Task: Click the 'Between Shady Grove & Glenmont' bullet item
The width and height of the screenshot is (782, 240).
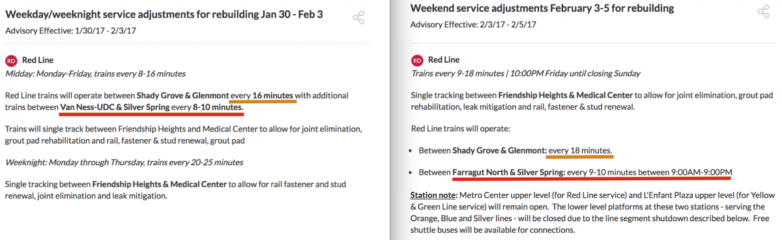Action: click(515, 150)
